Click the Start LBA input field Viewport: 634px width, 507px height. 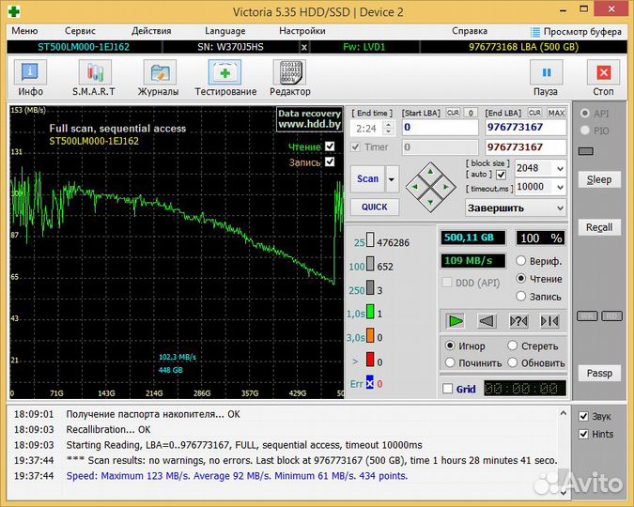coord(440,128)
